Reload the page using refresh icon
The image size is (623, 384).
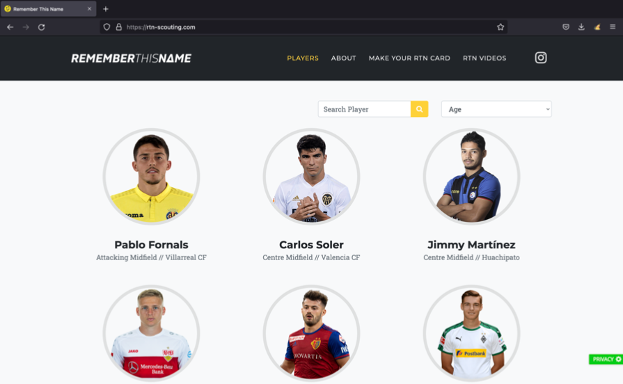tap(41, 27)
